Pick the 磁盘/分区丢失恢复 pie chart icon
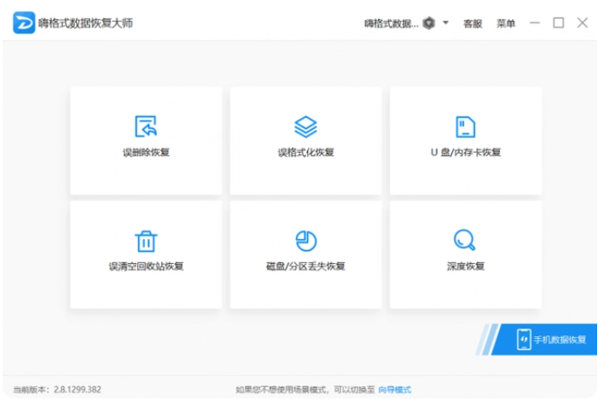The width and height of the screenshot is (598, 401). pyautogui.click(x=305, y=241)
